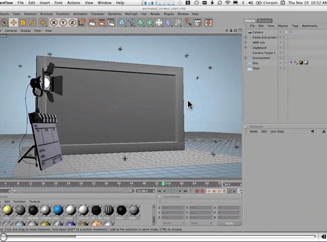Select the yellow material sphere
This screenshot has height=242, width=327.
click(8, 210)
